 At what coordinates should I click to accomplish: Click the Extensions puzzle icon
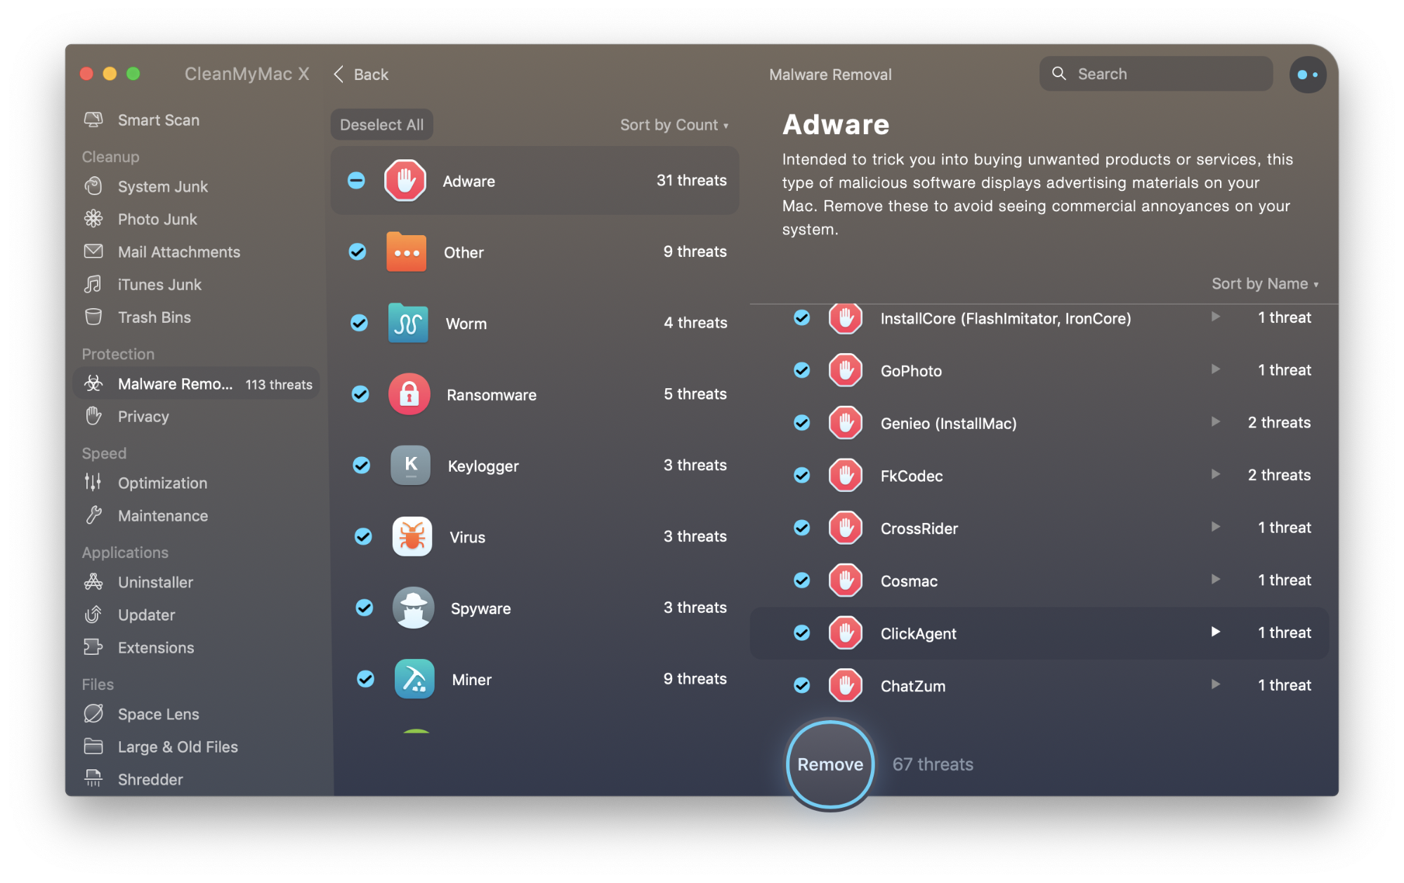[x=93, y=647]
